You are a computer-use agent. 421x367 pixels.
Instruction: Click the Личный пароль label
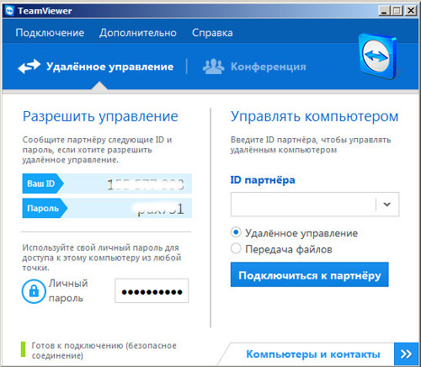(x=68, y=290)
